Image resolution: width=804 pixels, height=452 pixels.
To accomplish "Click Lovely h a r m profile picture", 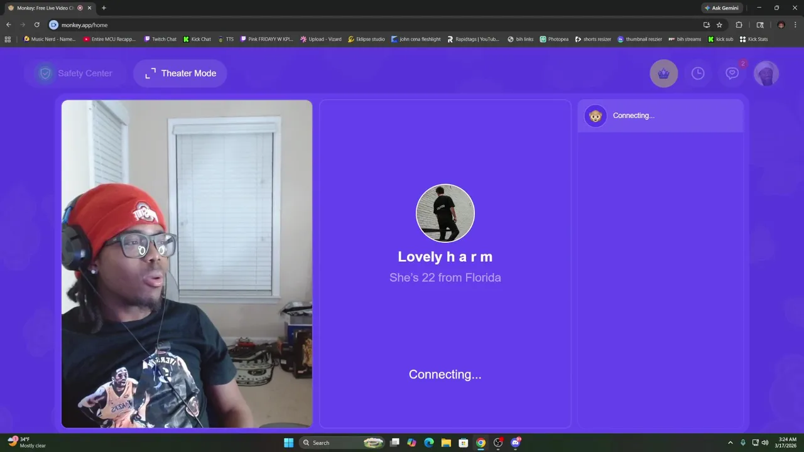I will 445,213.
